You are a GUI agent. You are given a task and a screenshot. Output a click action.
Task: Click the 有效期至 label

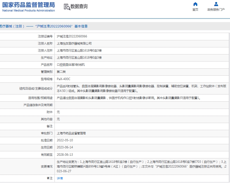47,155
